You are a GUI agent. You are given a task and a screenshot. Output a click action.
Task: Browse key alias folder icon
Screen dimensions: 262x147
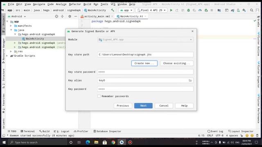pos(190,80)
